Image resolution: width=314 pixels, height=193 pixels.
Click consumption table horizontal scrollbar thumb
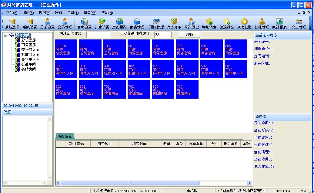131,183
